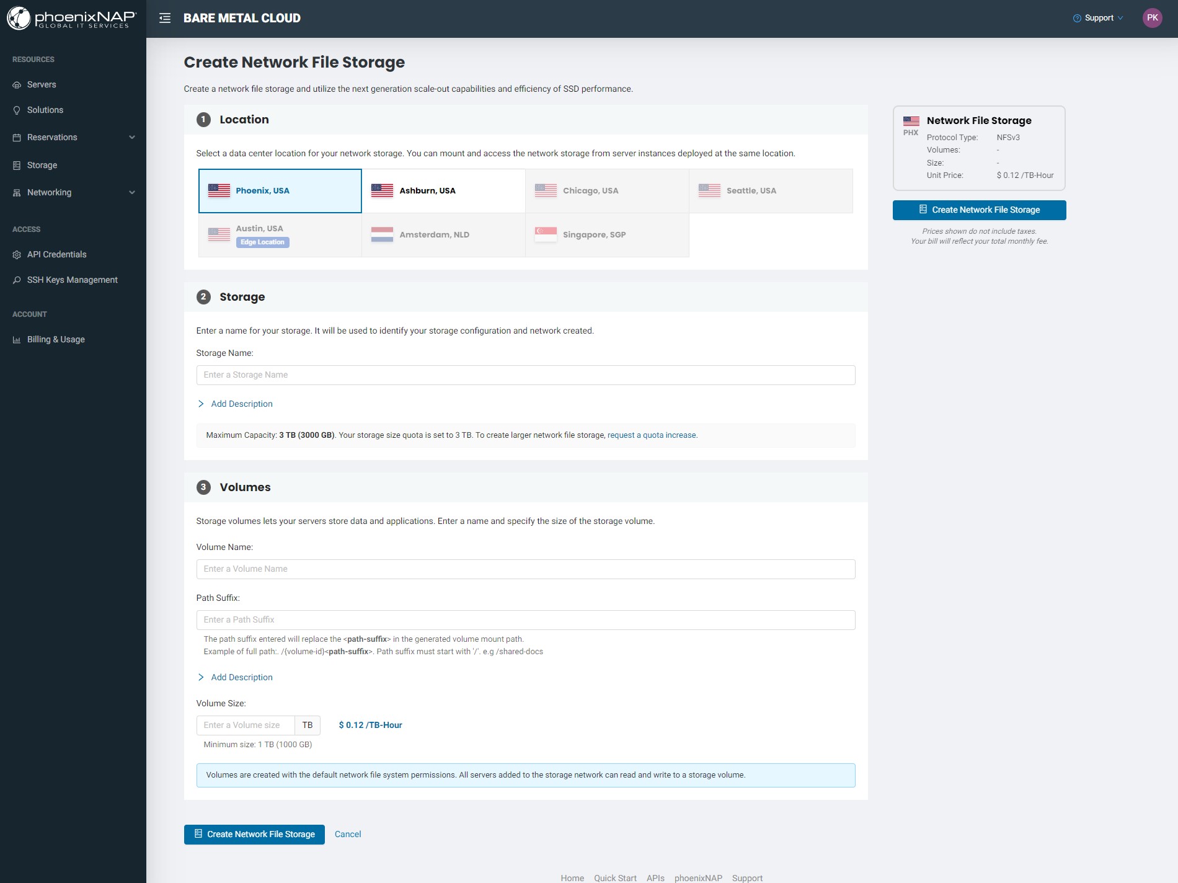Expand Add Description under Storage Name
This screenshot has width=1178, height=883.
click(x=235, y=404)
